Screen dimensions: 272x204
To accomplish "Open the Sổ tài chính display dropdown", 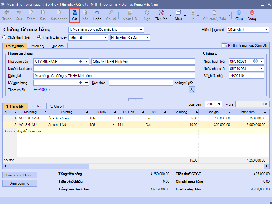I will pyautogui.click(x=266, y=30).
